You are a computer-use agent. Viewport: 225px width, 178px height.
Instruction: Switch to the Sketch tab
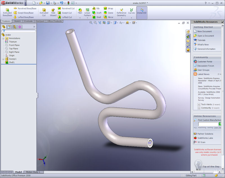[17, 21]
